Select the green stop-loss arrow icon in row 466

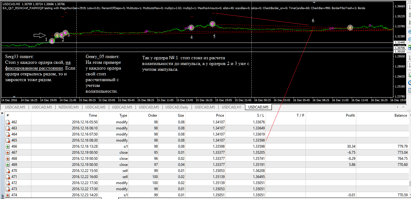point(8,146)
